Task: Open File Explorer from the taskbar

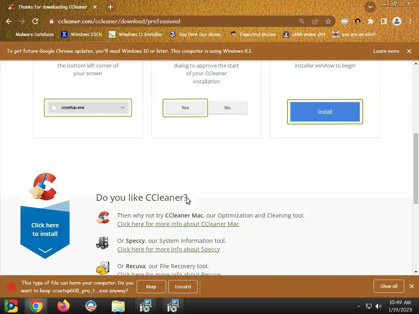Action: tap(118, 306)
